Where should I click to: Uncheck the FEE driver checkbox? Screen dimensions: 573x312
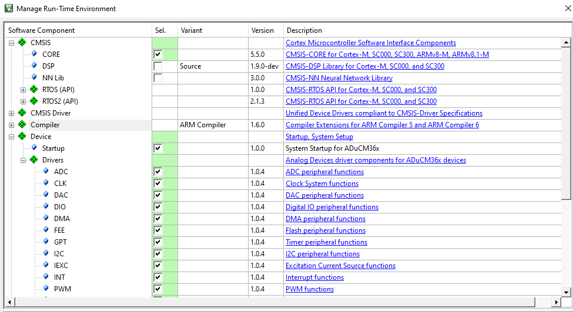pos(158,230)
